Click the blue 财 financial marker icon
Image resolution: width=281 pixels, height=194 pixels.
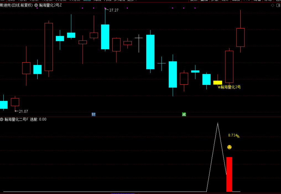93,114
